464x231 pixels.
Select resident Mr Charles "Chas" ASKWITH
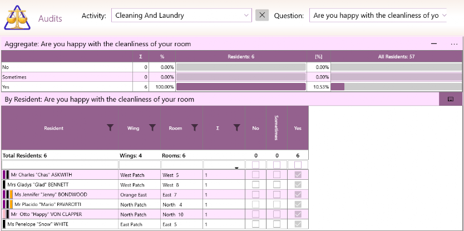(41, 175)
